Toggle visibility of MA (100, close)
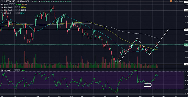 (x=15, y=7)
